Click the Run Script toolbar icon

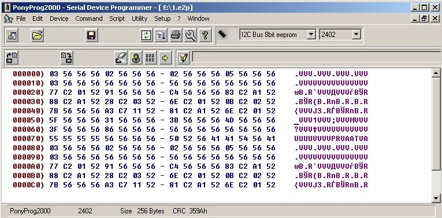(x=161, y=35)
